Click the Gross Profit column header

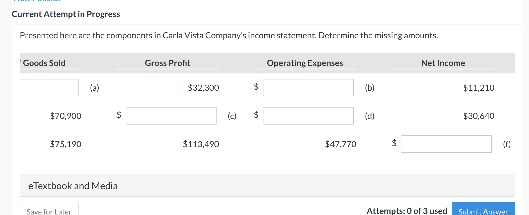(168, 63)
